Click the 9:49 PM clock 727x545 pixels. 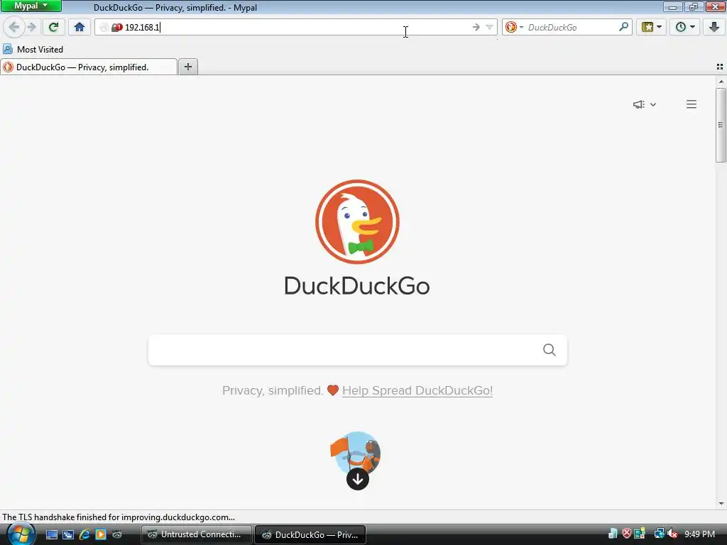[x=699, y=534]
